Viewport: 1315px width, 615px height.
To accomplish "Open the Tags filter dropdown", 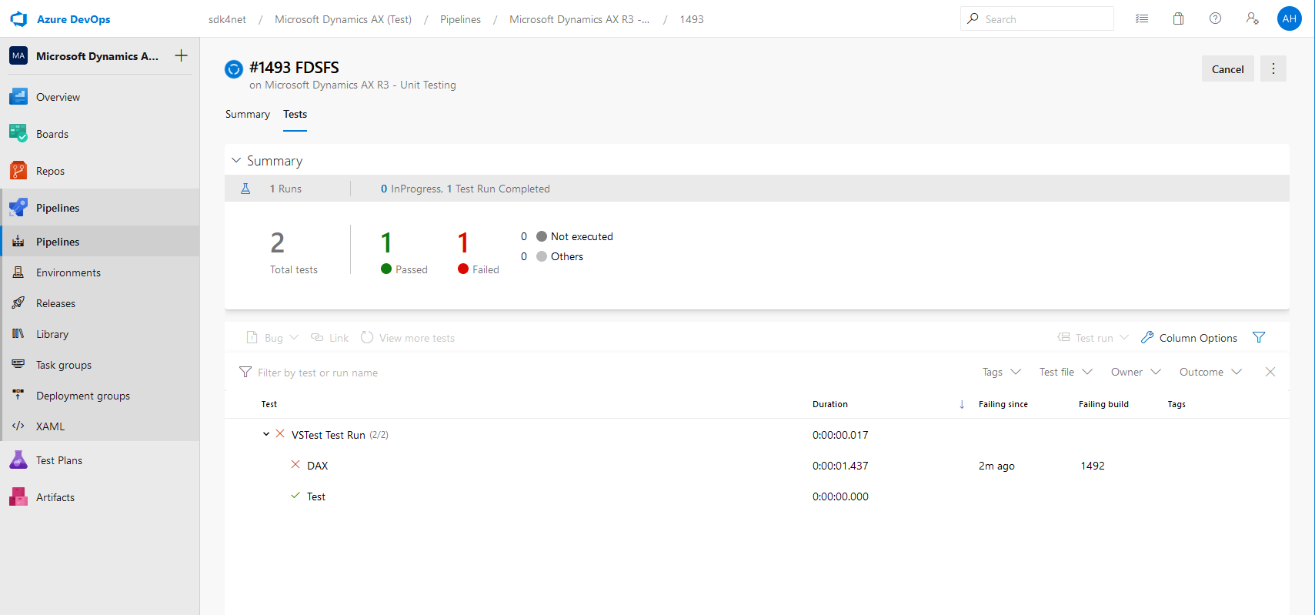I will point(1001,372).
